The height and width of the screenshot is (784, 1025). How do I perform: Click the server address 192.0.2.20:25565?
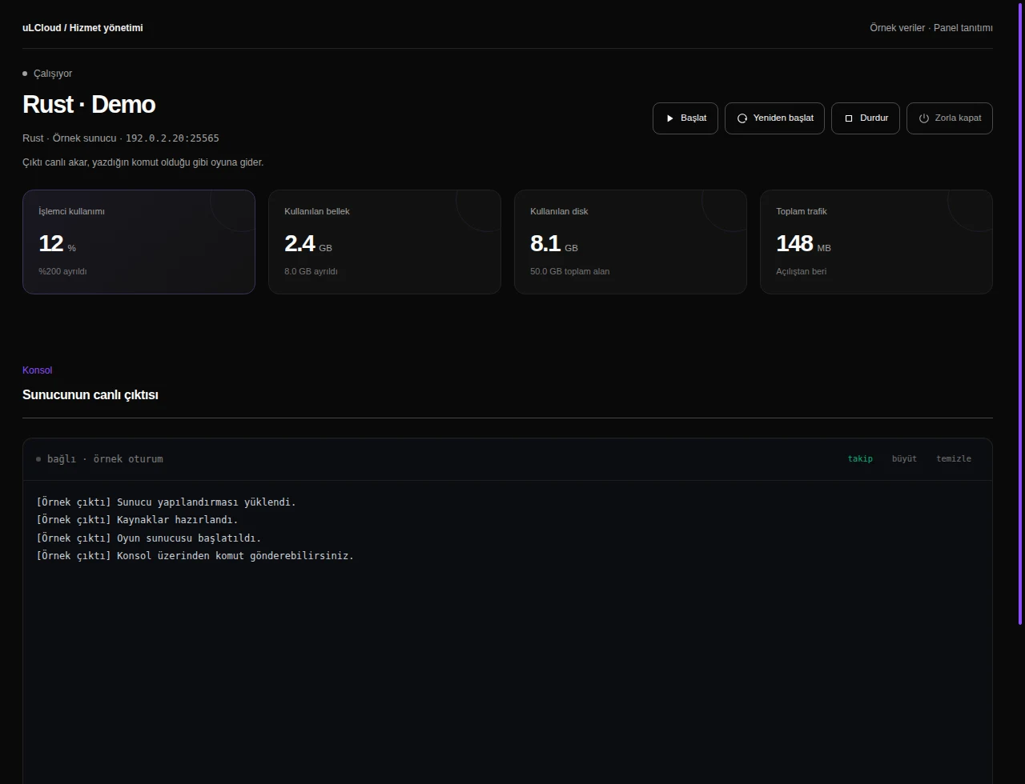[172, 138]
